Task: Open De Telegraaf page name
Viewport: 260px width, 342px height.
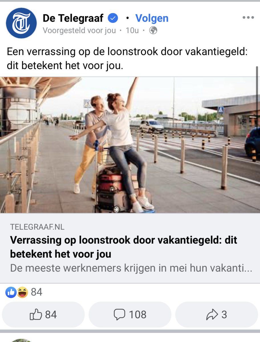Action: (x=73, y=18)
